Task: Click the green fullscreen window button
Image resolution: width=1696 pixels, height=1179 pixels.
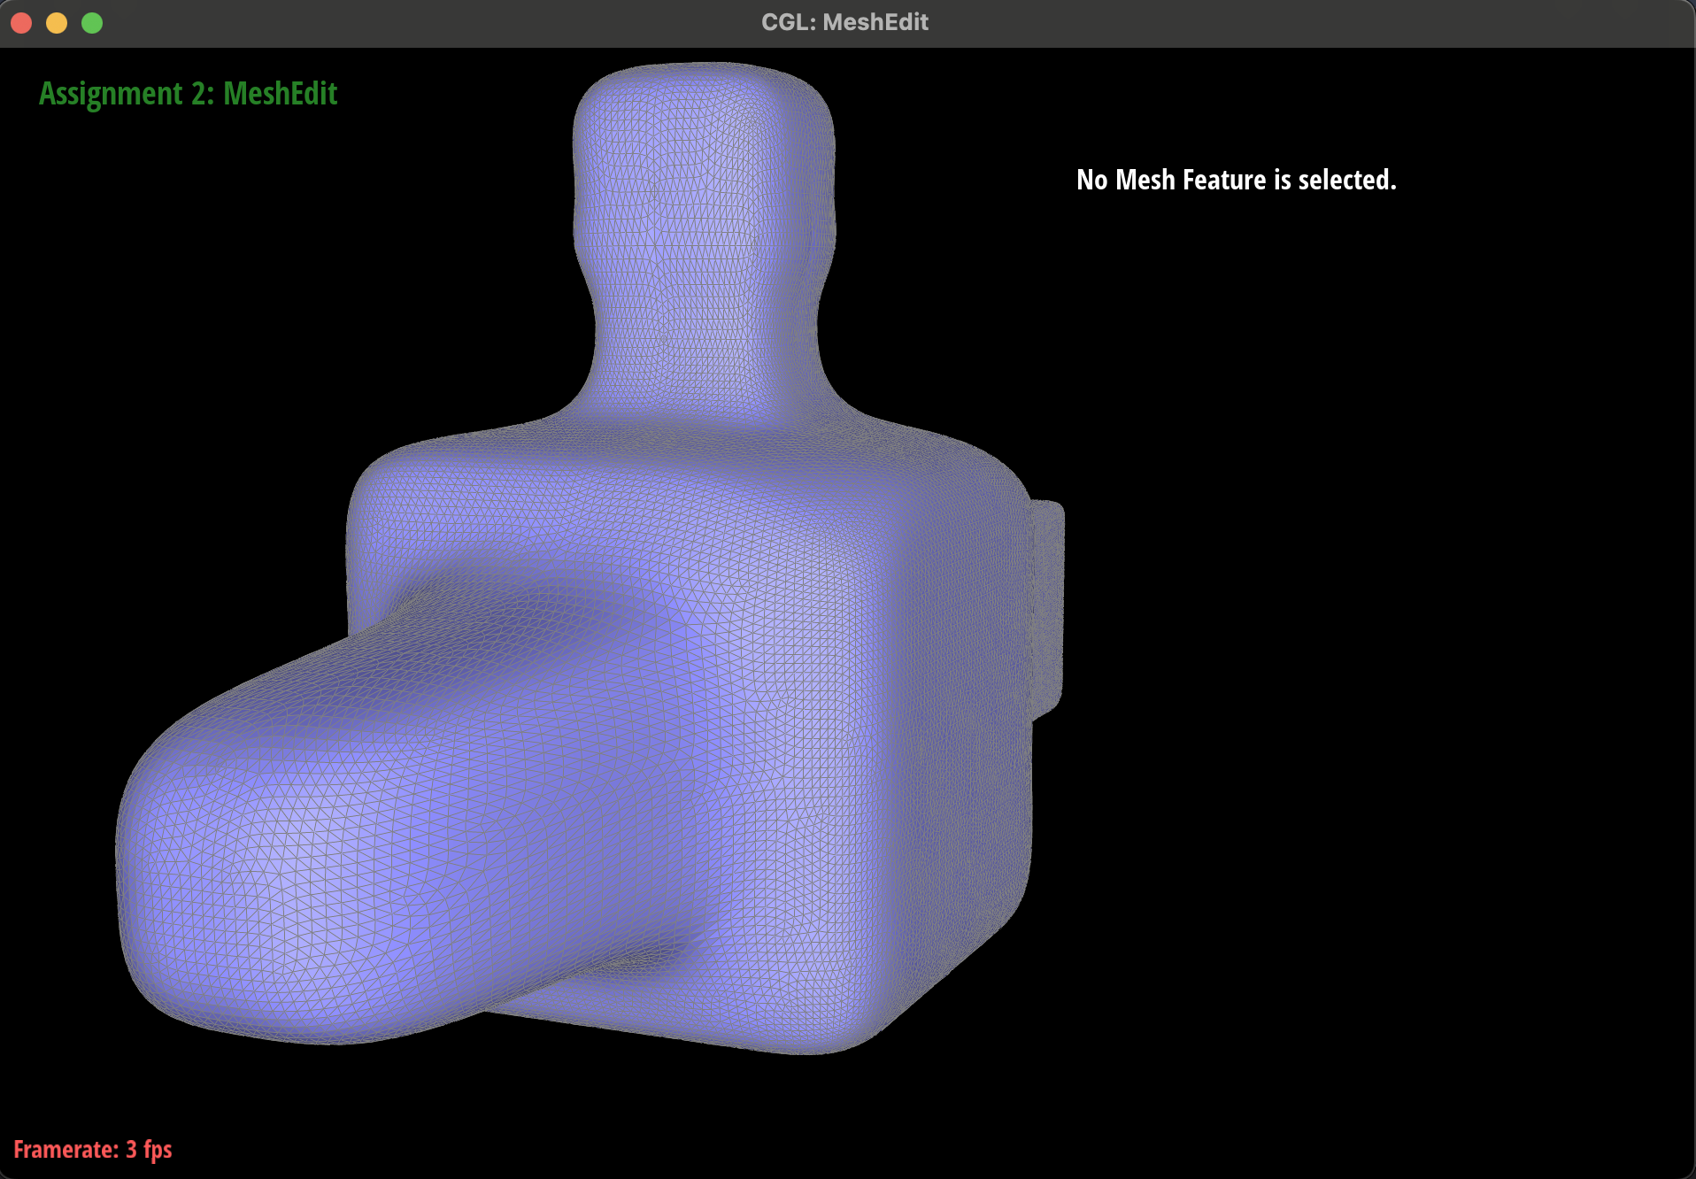Action: (x=92, y=23)
